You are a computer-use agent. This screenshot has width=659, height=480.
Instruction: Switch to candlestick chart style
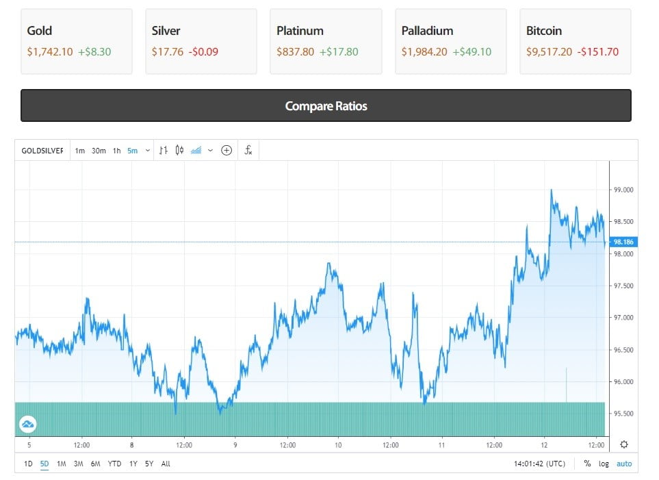point(179,151)
